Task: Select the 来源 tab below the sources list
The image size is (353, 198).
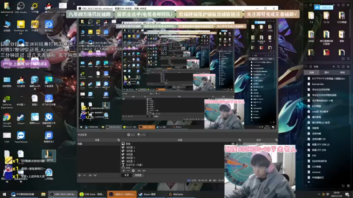Action: tap(127, 175)
